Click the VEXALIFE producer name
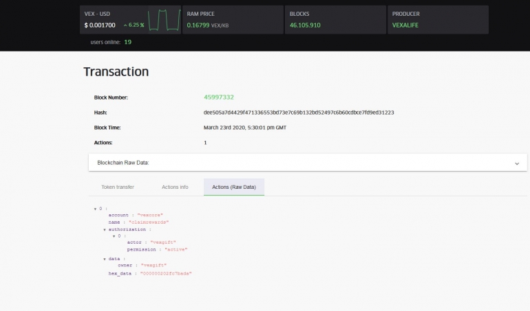 coord(405,25)
